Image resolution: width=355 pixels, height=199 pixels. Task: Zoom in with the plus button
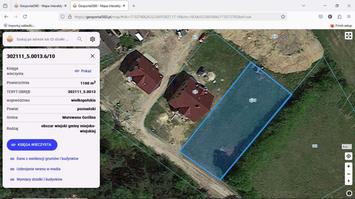[x=349, y=166]
